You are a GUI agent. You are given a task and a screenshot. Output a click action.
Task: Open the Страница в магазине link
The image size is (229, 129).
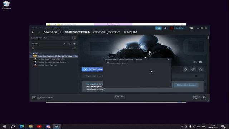(94, 76)
